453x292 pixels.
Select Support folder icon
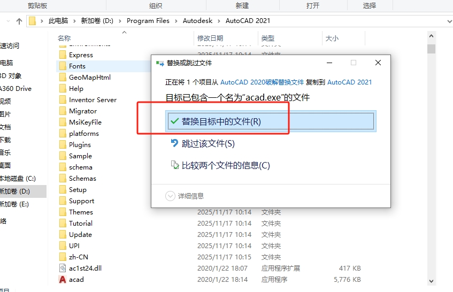pos(63,201)
